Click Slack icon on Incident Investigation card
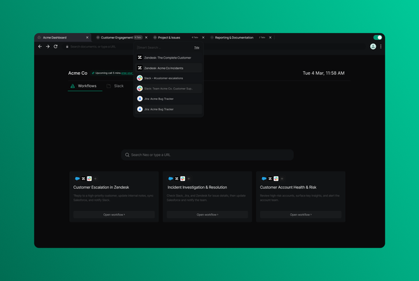419x281 pixels. [x=183, y=179]
